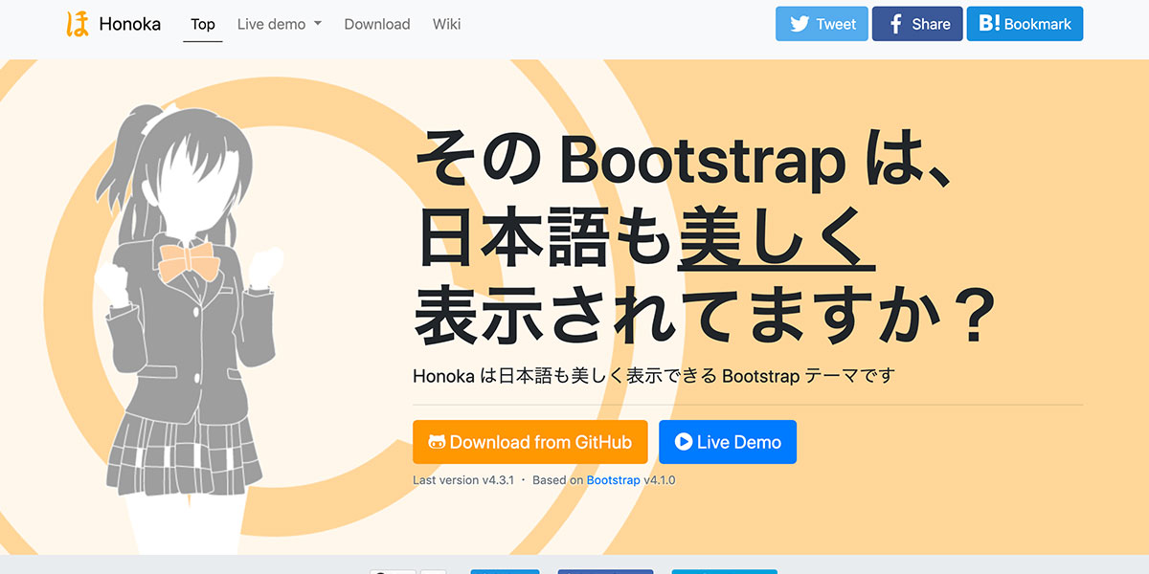
Task: Click the Honoka brand name text
Action: [129, 24]
